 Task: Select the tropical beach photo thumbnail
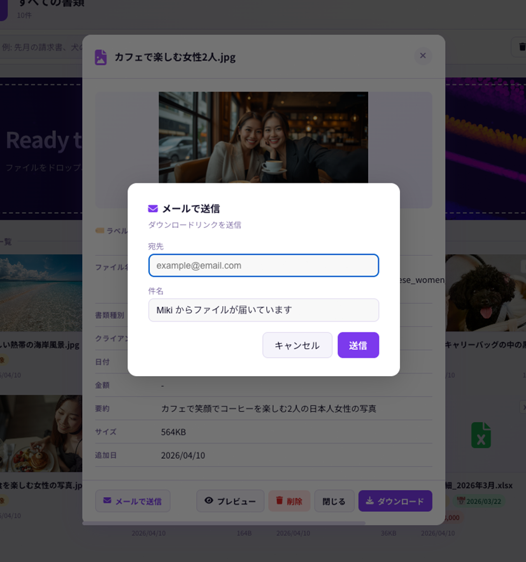(x=38, y=293)
